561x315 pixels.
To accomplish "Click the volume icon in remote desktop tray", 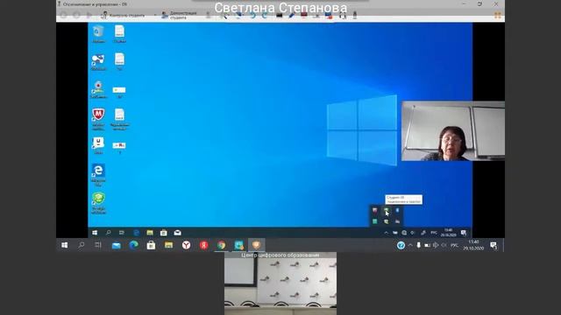I will [x=413, y=233].
